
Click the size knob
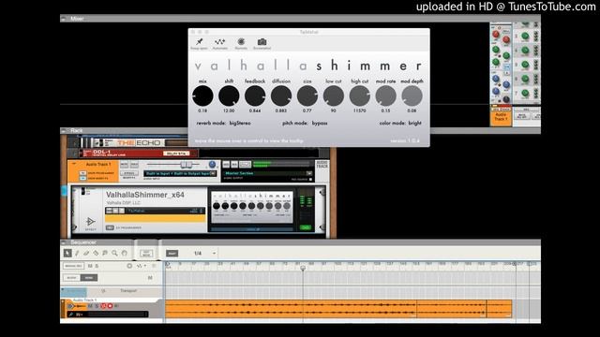pos(307,95)
